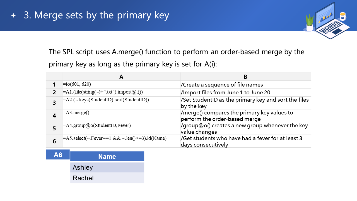The width and height of the screenshot is (357, 201).
Task: Select row header 1 in the script grid
Action: click(x=54, y=85)
